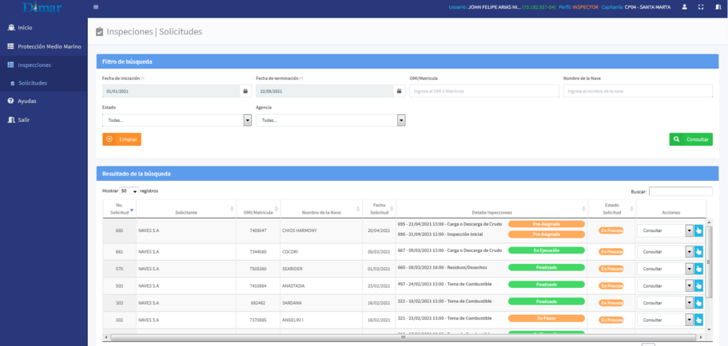The height and width of the screenshot is (346, 728).
Task: Open the user profile icon in header
Action: pos(684,7)
